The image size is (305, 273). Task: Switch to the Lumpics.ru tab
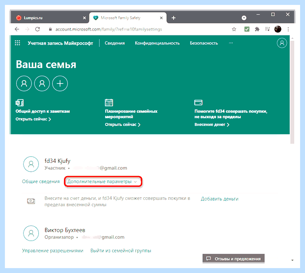coord(50,18)
